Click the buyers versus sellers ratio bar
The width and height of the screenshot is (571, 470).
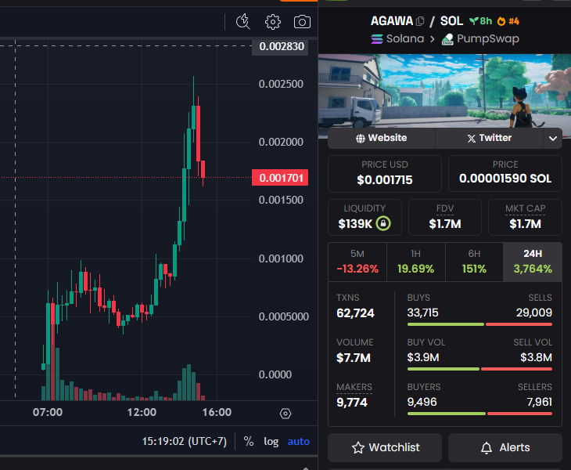pyautogui.click(x=479, y=414)
